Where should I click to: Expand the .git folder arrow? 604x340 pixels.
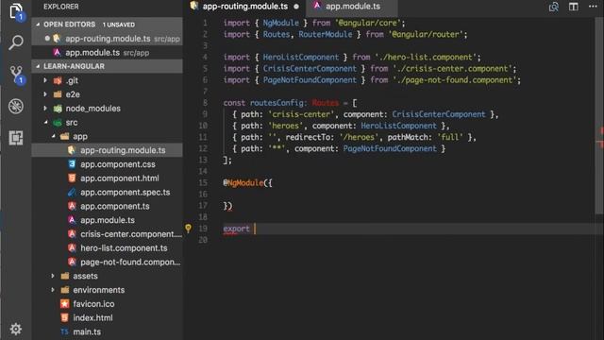45,80
